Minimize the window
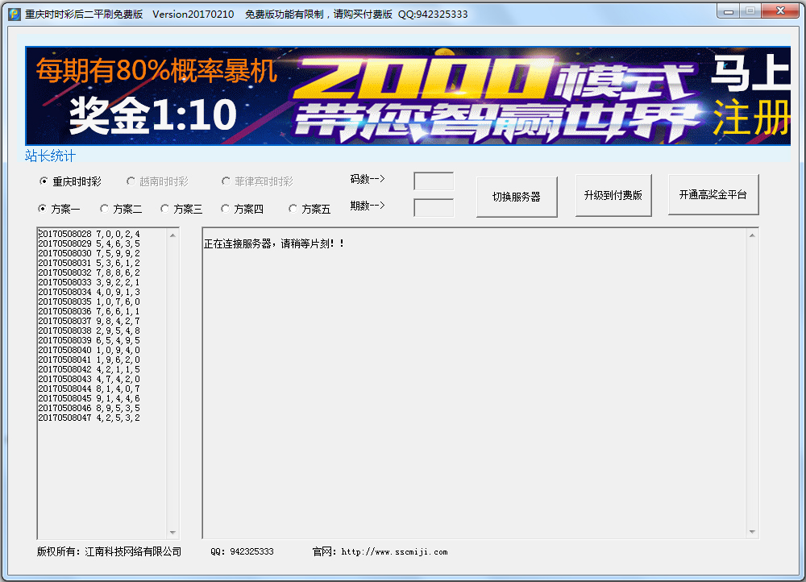 (x=729, y=10)
